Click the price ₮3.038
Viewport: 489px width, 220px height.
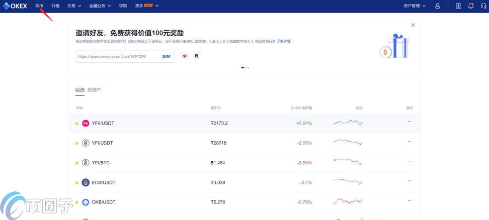pyautogui.click(x=218, y=183)
